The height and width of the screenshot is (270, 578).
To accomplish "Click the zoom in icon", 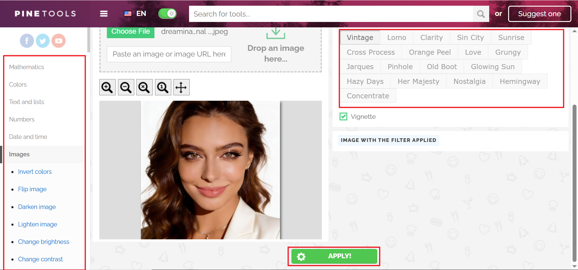I will tap(107, 87).
